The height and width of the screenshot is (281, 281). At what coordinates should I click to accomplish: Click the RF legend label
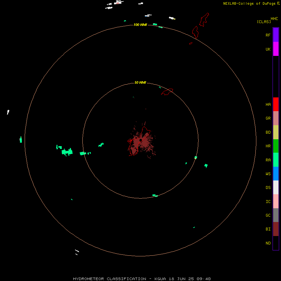pyautogui.click(x=268, y=35)
